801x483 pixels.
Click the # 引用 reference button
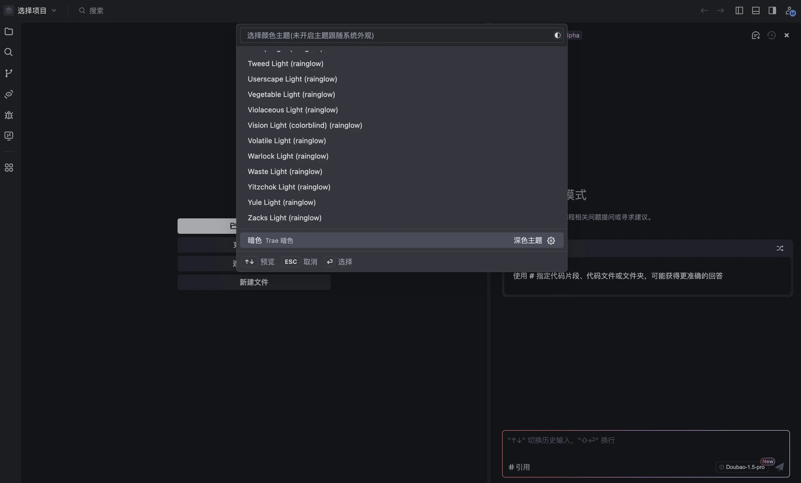[519, 467]
